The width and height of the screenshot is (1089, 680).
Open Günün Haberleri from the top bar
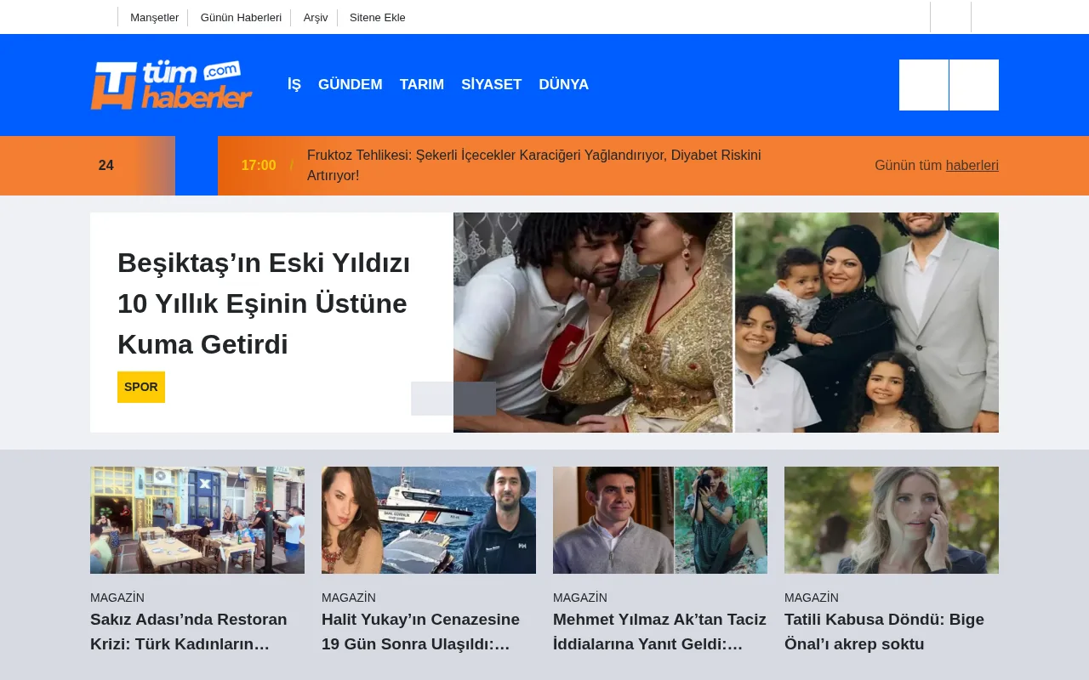click(x=241, y=17)
